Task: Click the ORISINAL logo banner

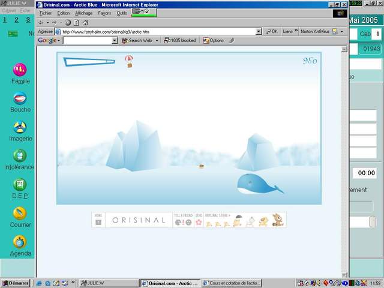Action: click(139, 220)
